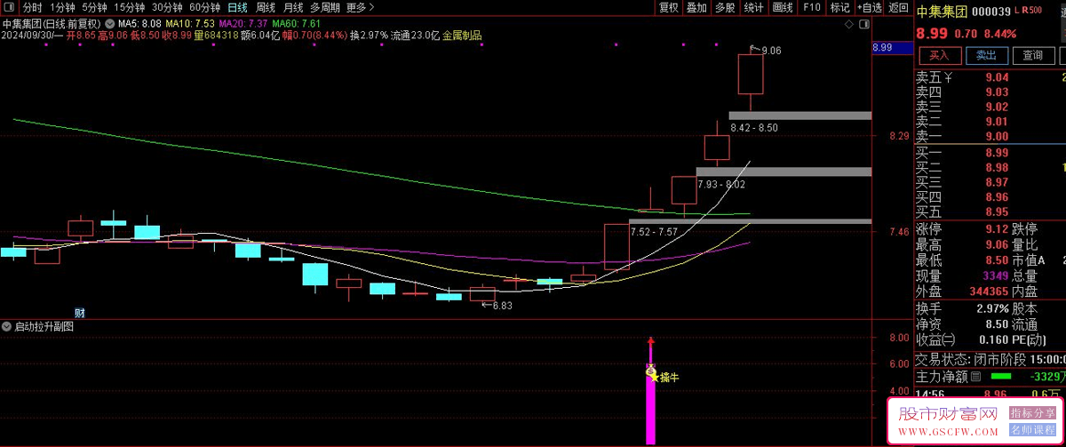The height and width of the screenshot is (447, 1066).
Task: Click the 返回 back button
Action: pyautogui.click(x=899, y=7)
